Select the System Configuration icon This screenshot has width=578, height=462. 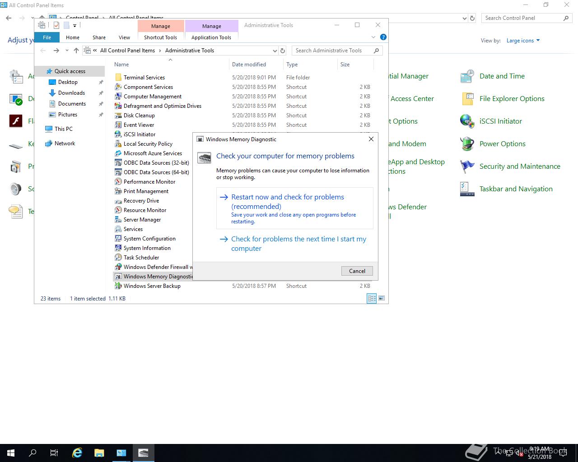pyautogui.click(x=118, y=239)
